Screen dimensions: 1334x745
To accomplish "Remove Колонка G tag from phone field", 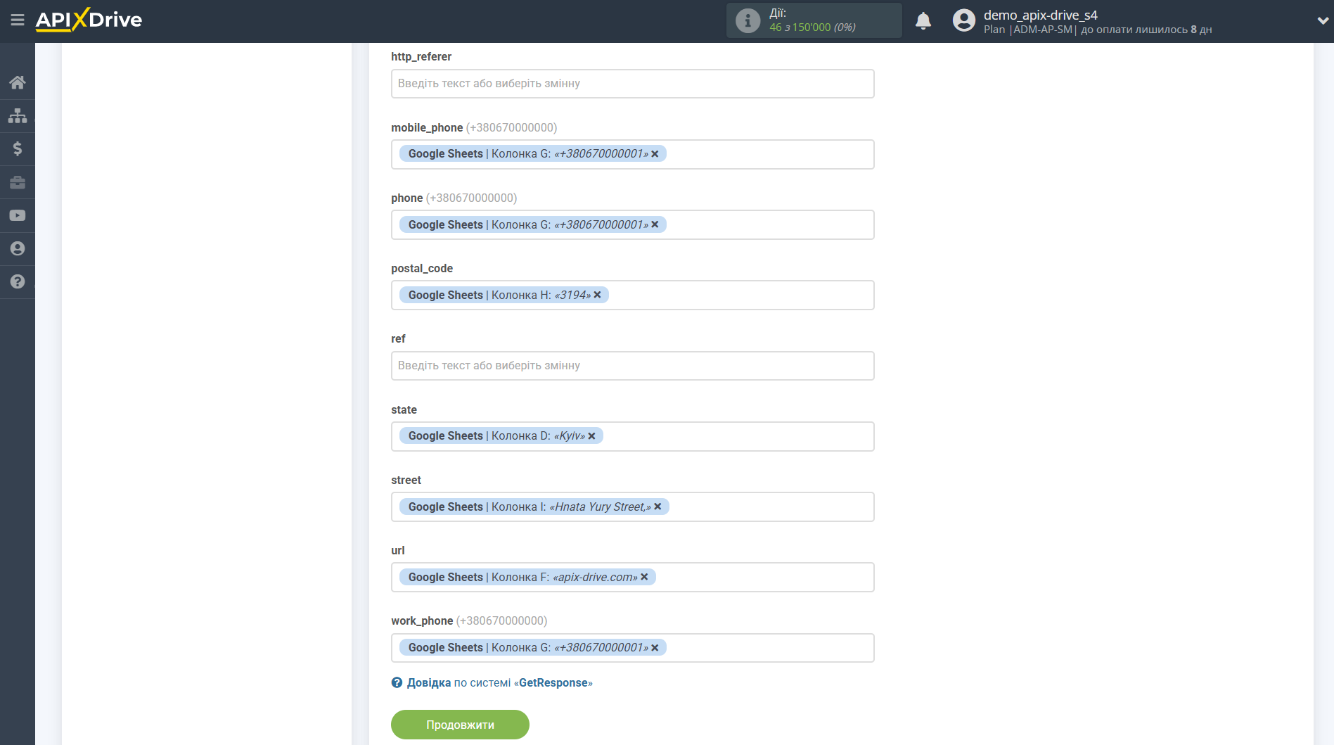I will (655, 224).
